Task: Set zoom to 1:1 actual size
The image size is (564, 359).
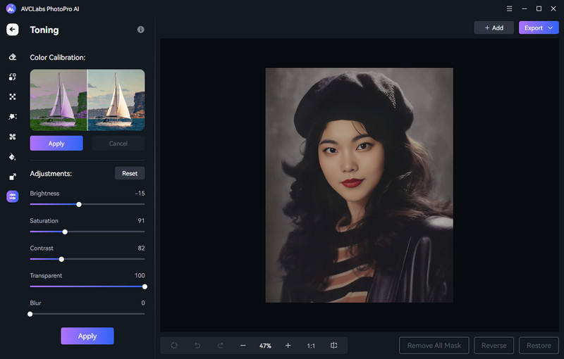Action: (311, 346)
